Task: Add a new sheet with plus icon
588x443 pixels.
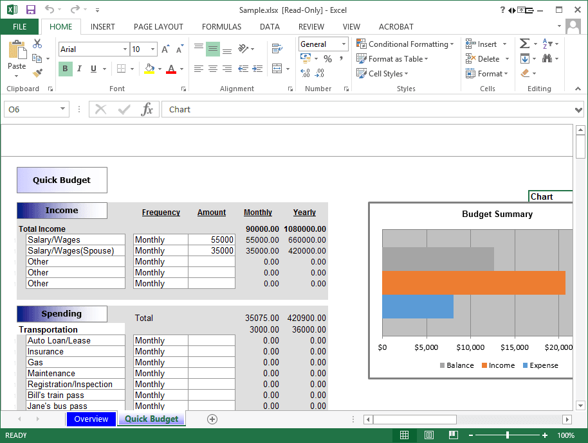Action: (212, 419)
